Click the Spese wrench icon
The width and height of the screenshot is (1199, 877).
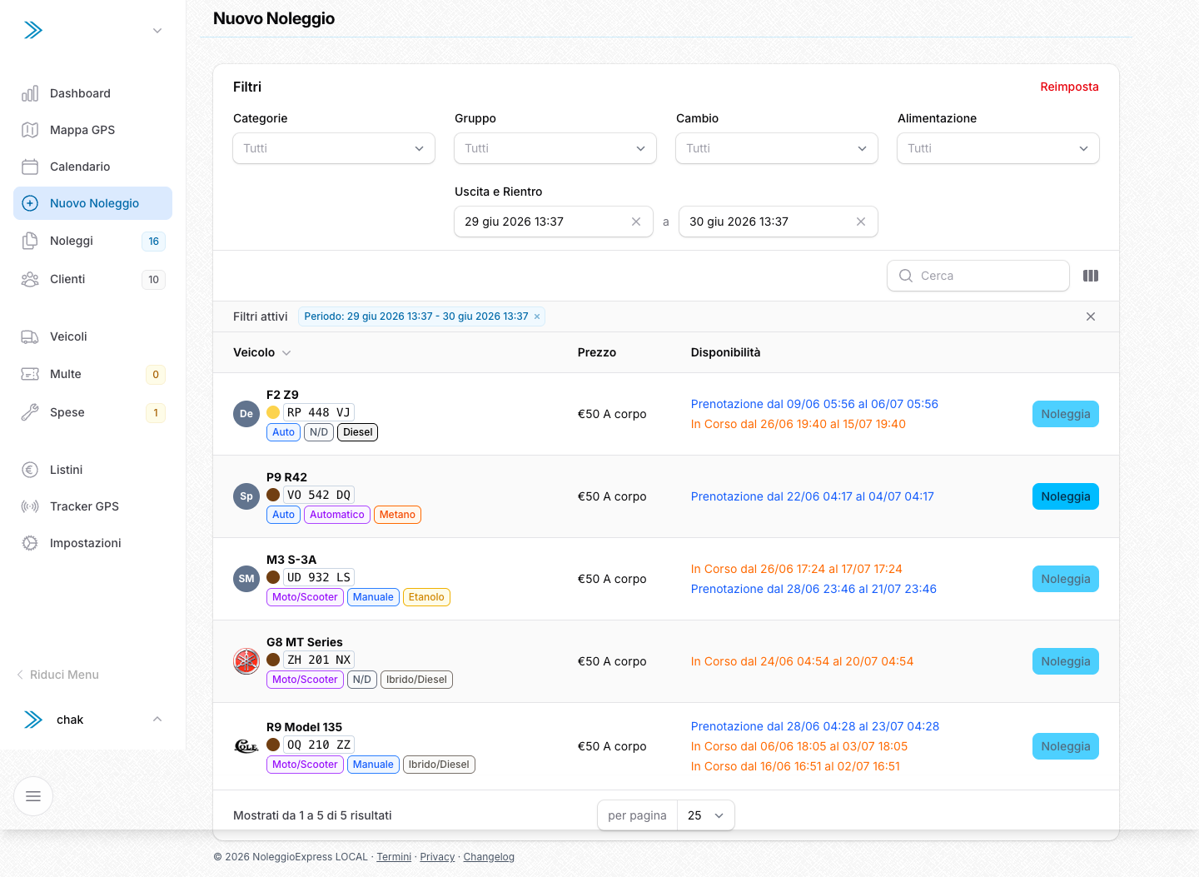(30, 412)
